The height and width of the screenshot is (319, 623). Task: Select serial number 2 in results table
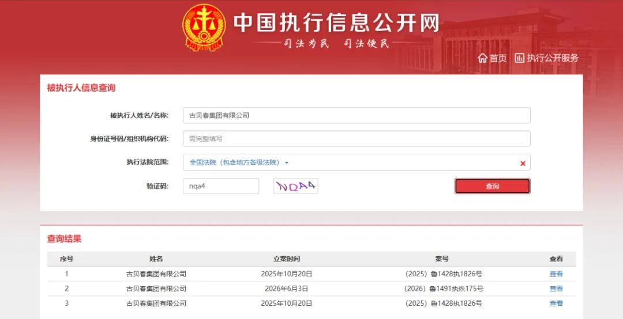coord(66,288)
